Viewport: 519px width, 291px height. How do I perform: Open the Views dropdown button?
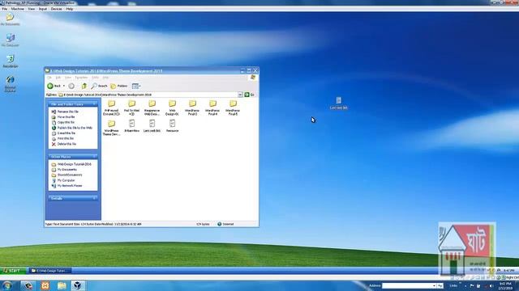136,86
